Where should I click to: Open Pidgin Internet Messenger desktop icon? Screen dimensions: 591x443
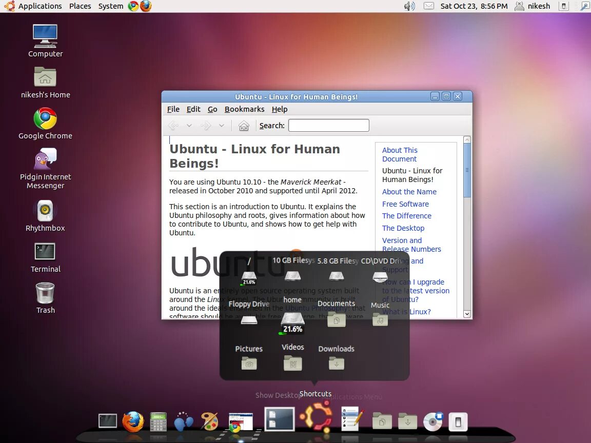[x=45, y=168]
